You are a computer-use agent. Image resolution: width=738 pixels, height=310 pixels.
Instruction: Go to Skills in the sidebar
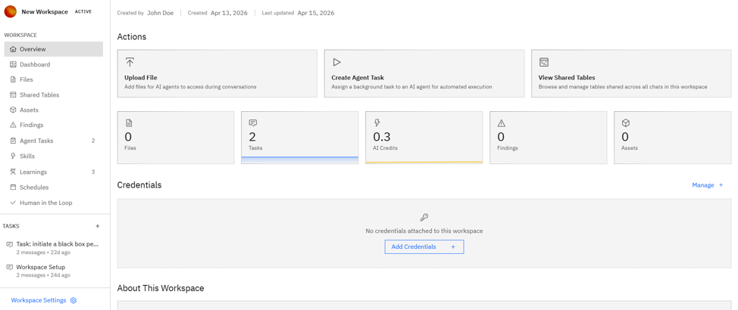pos(54,156)
